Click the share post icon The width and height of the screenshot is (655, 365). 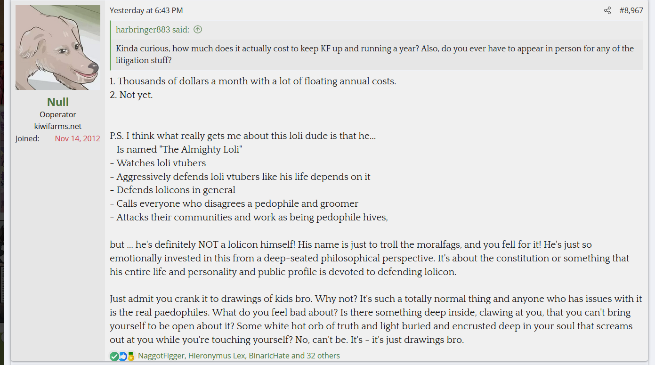607,10
